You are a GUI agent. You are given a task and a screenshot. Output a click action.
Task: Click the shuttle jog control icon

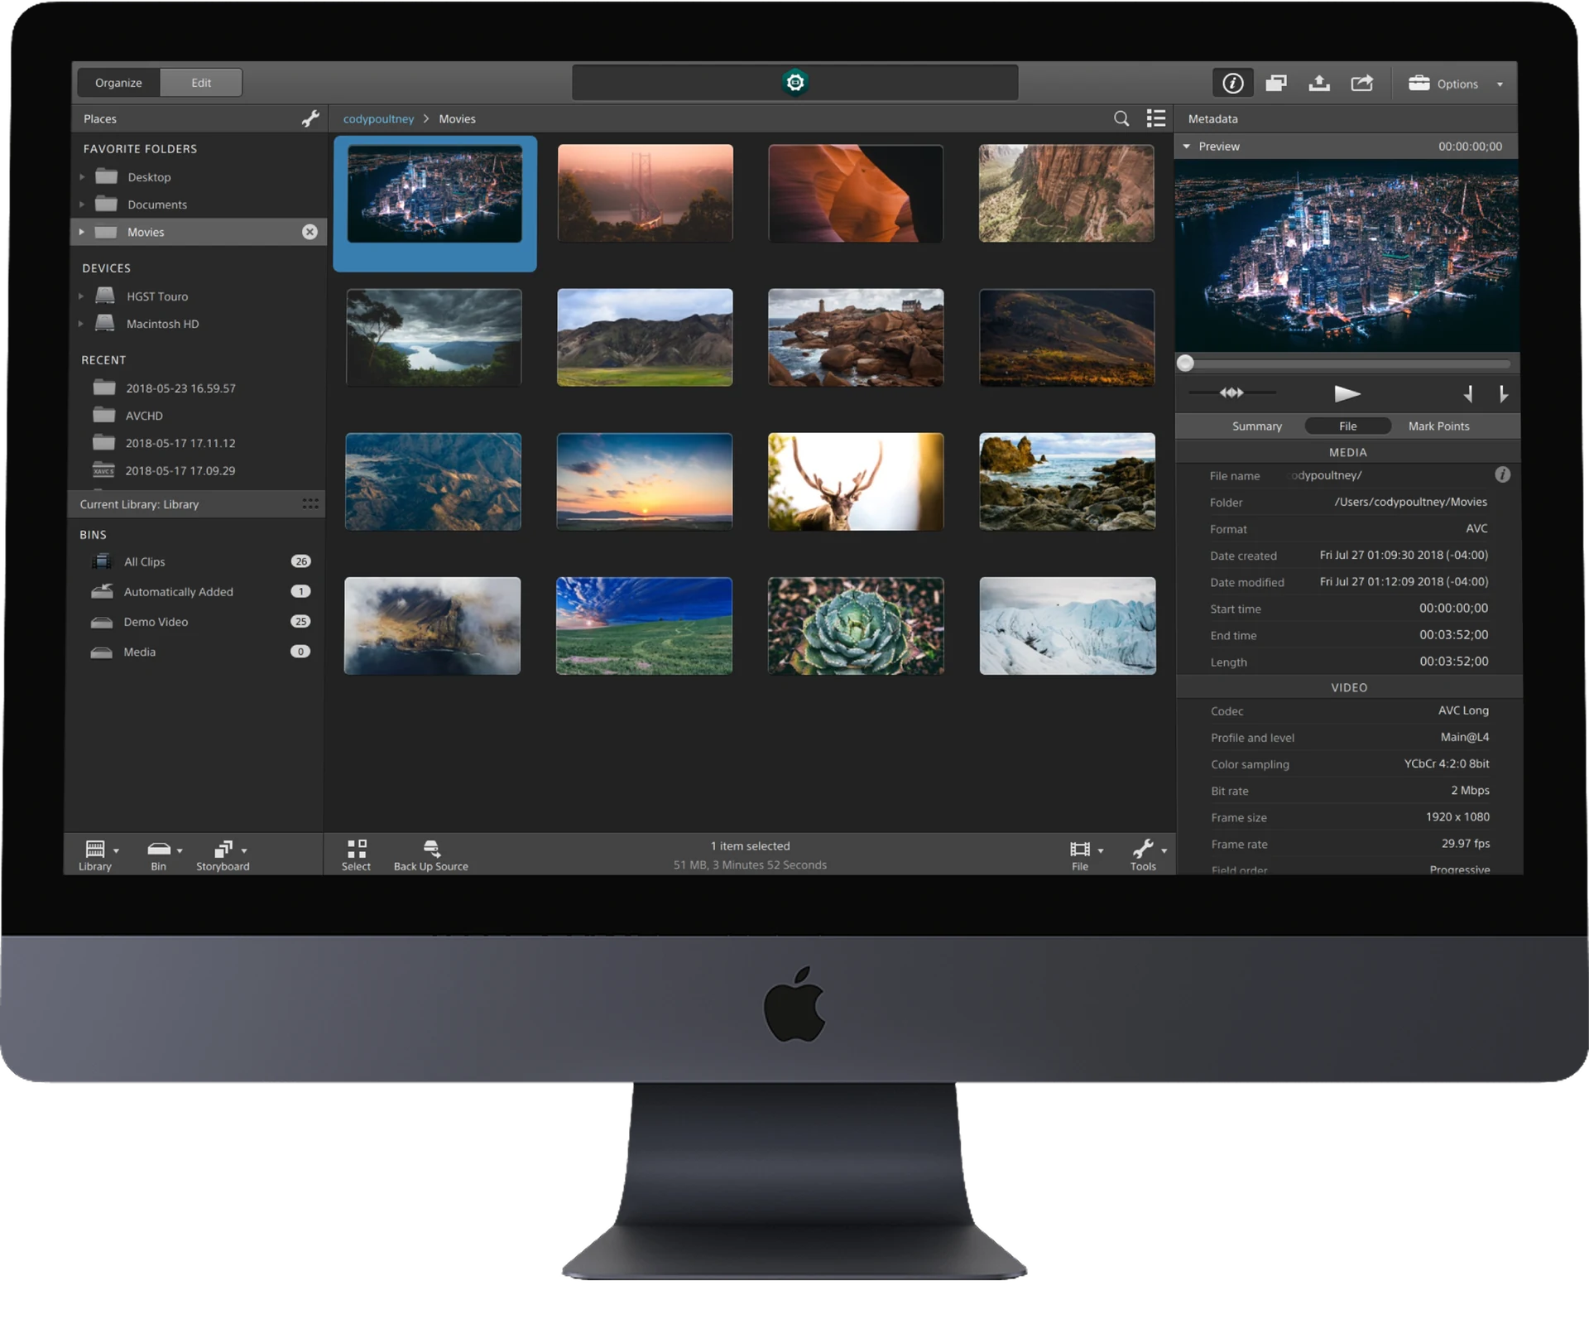click(1231, 392)
